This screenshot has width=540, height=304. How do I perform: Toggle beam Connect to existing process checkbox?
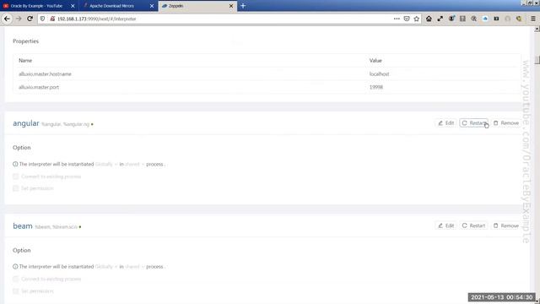(x=15, y=279)
